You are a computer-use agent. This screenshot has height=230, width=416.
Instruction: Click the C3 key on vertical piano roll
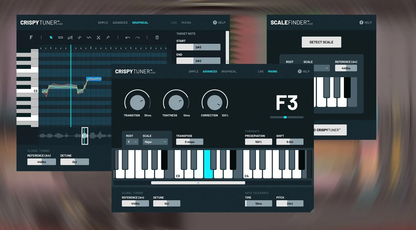(x=27, y=91)
